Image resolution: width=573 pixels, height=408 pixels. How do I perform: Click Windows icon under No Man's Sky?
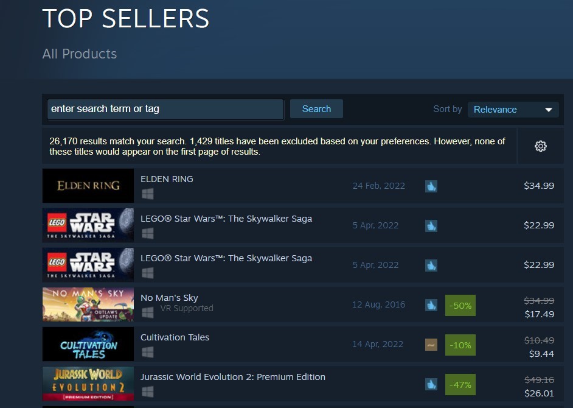pos(147,313)
